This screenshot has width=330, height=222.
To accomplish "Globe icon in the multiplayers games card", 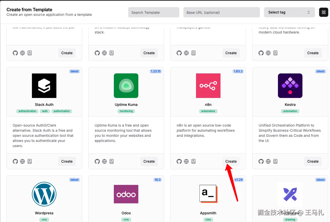I will [x=186, y=53].
